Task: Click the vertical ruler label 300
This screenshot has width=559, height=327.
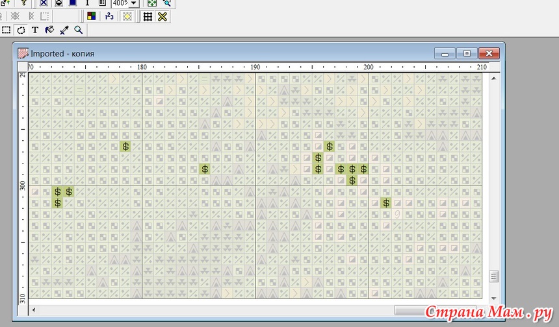Action: point(23,186)
